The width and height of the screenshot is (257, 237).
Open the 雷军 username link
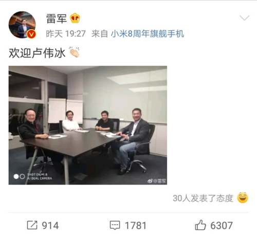57,19
